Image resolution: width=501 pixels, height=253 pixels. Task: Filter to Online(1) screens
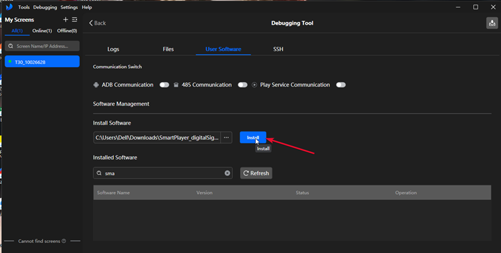coord(42,31)
